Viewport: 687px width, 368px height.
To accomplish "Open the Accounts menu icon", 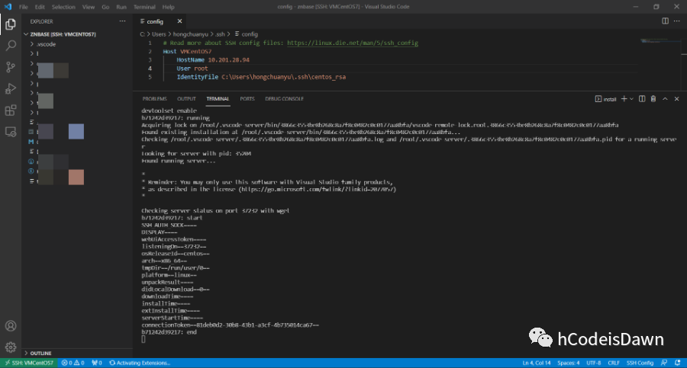I will 11,326.
